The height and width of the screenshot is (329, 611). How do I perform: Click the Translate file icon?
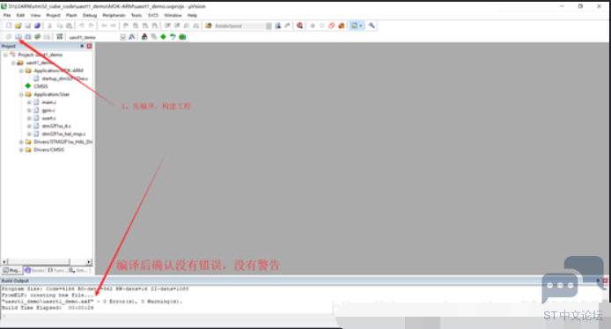tap(9, 37)
